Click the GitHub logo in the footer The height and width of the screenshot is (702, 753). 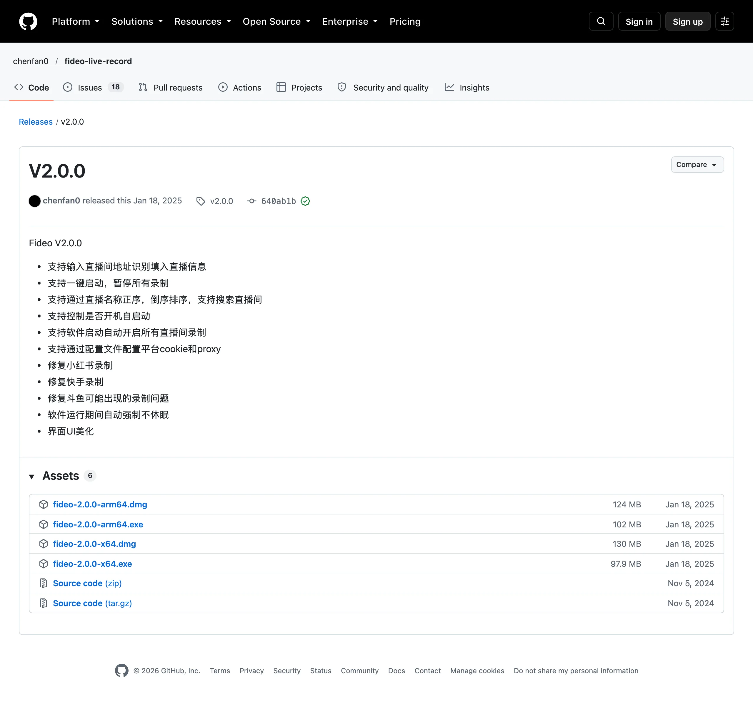pos(121,670)
